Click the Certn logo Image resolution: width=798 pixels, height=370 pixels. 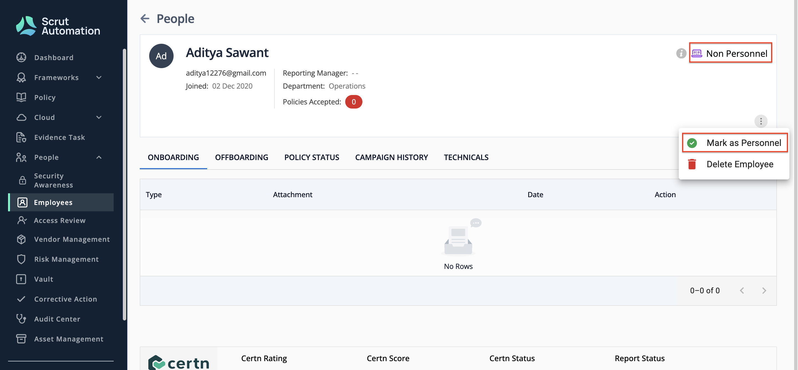click(179, 363)
